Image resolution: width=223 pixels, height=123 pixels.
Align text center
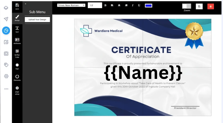point(119,5)
